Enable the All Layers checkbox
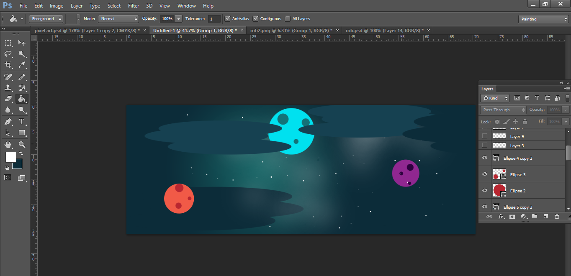 coord(288,18)
